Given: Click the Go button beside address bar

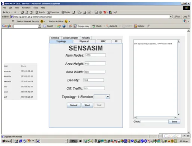Looking at the screenshot, I should (x=177, y=17).
